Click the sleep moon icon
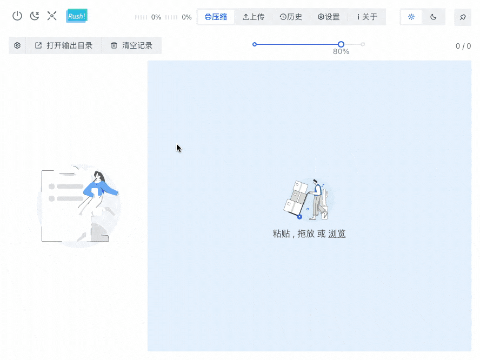This screenshot has width=480, height=360. (x=35, y=16)
